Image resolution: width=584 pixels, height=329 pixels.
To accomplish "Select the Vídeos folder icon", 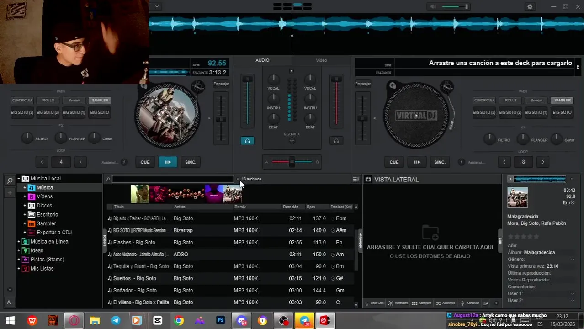I will pyautogui.click(x=31, y=197).
